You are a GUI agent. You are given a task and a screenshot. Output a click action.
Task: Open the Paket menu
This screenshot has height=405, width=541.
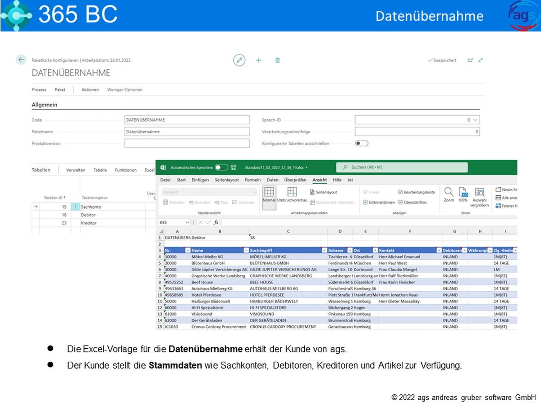[x=60, y=90]
